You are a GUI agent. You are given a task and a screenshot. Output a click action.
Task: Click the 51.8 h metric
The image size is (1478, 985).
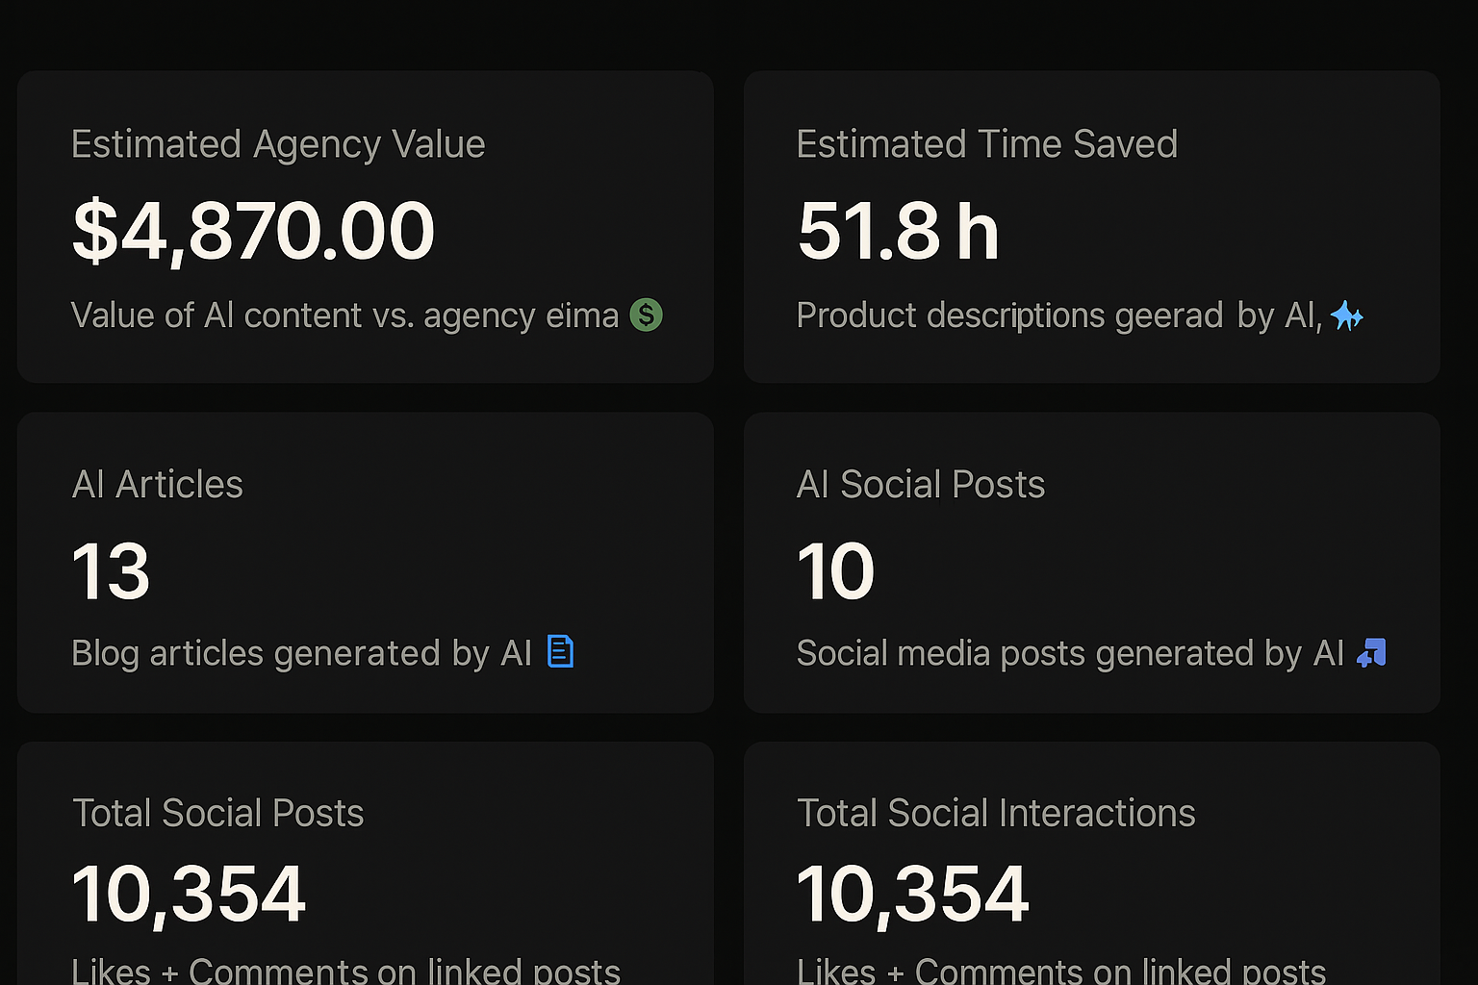[x=897, y=230]
